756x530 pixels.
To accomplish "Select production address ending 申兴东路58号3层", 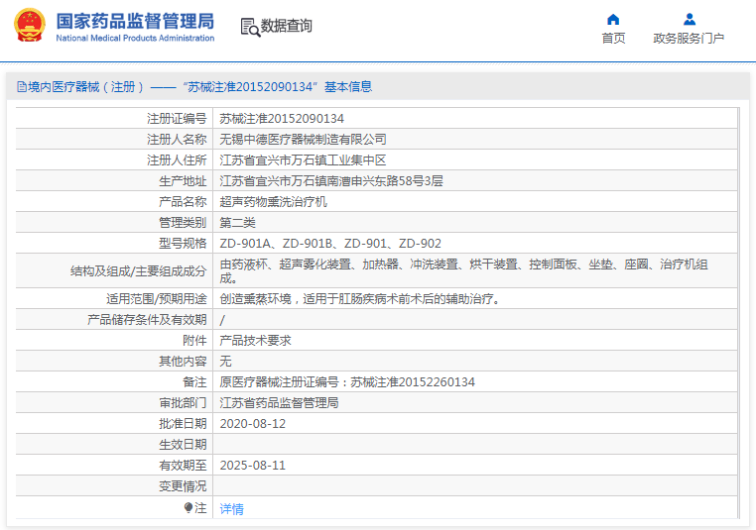I will coord(331,181).
